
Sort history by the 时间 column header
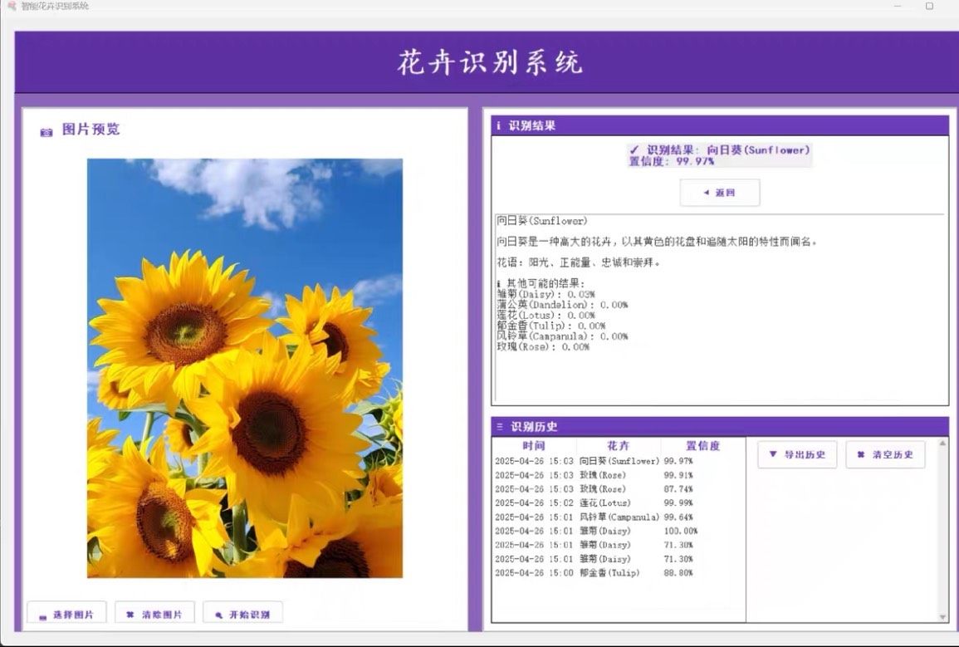534,446
